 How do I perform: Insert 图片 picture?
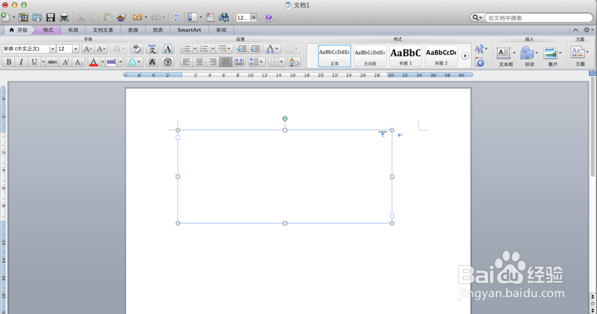tap(552, 56)
